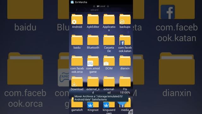This screenshot has height=114, width=202.
Task: Tap the En Marcha app icon
Action: (72, 2)
